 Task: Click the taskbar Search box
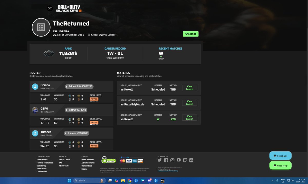coord(89,180)
